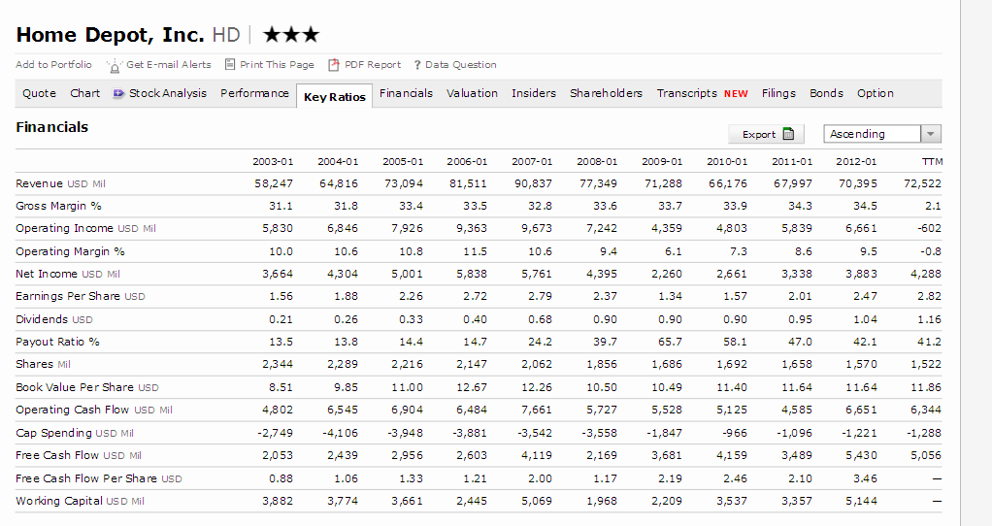Click the Add to Portfolio link
The image size is (992, 526).
click(53, 64)
